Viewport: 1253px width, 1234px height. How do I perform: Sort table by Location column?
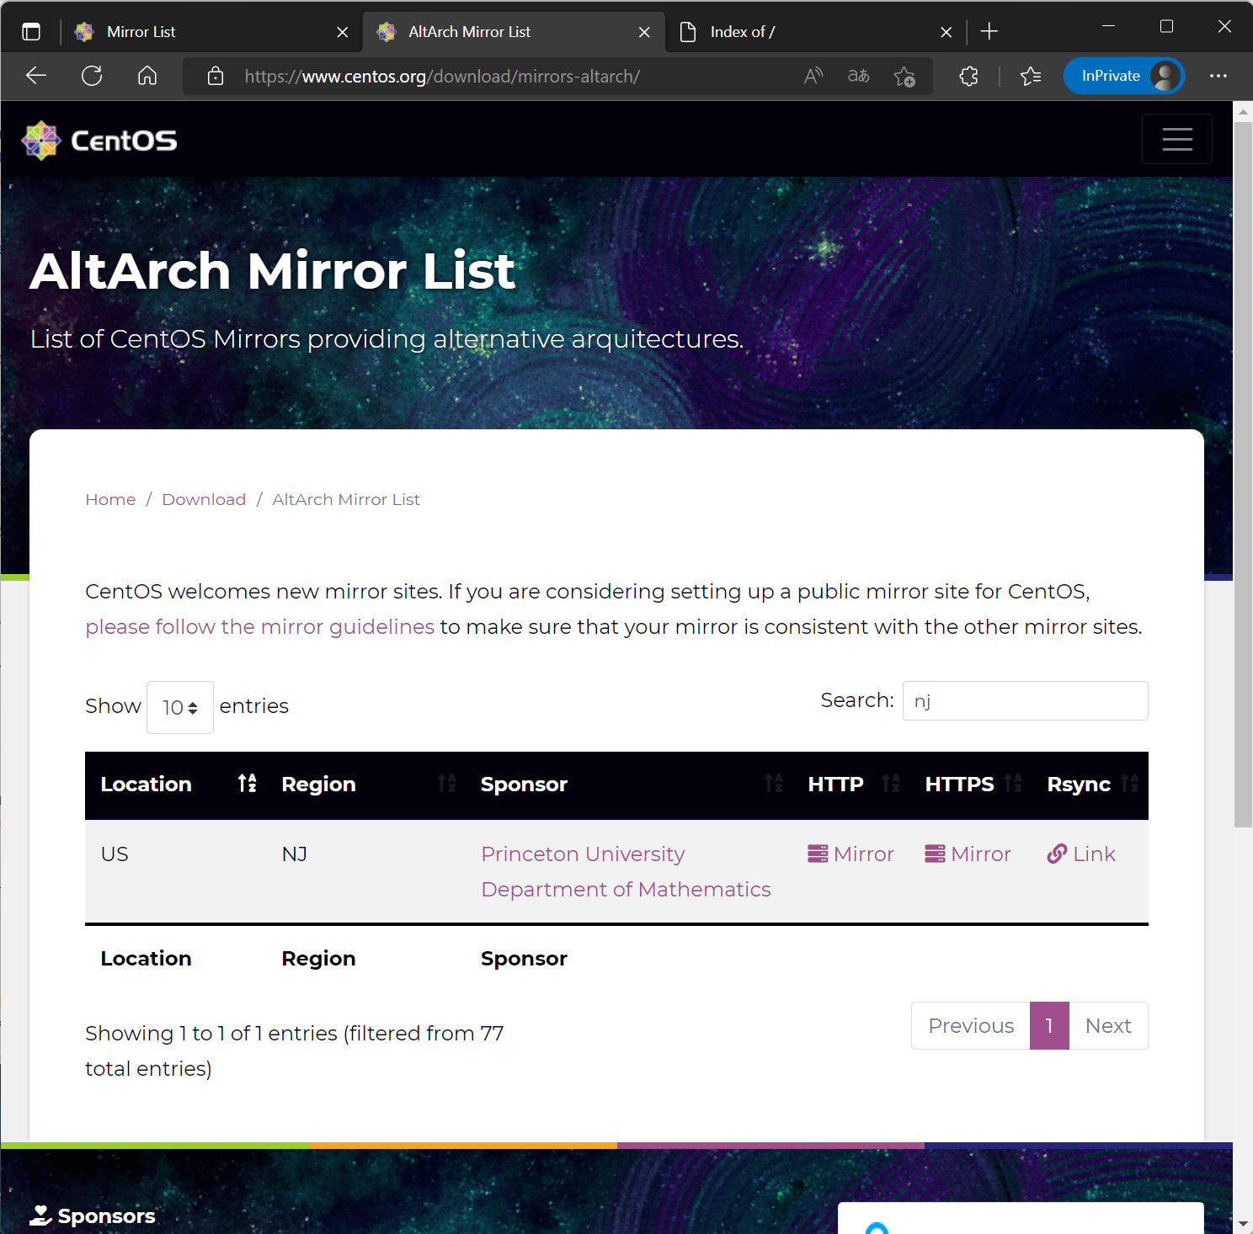click(x=175, y=785)
